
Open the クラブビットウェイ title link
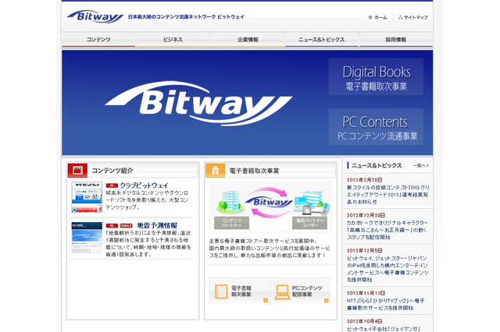click(x=144, y=185)
